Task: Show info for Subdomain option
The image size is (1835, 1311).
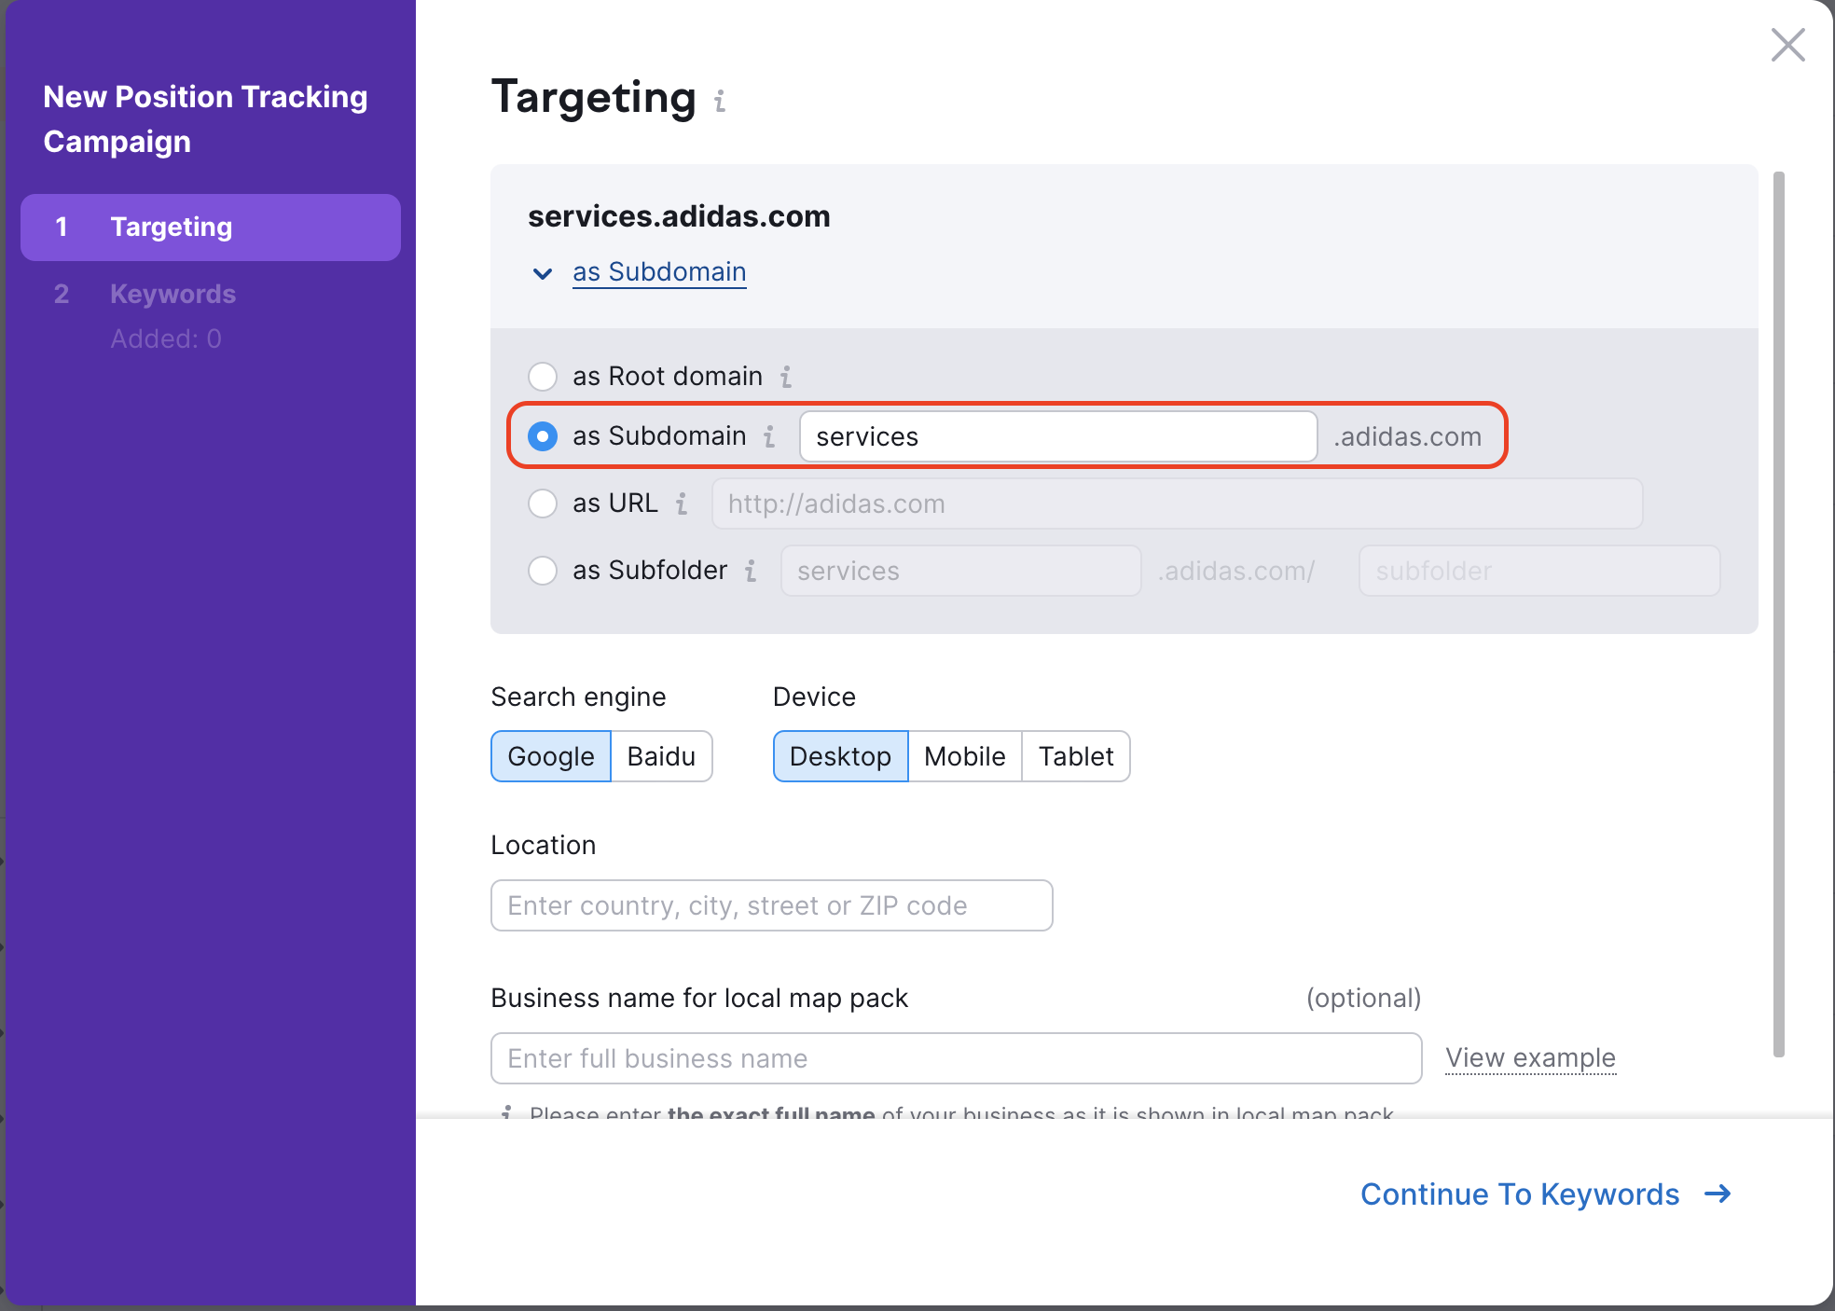Action: click(769, 436)
